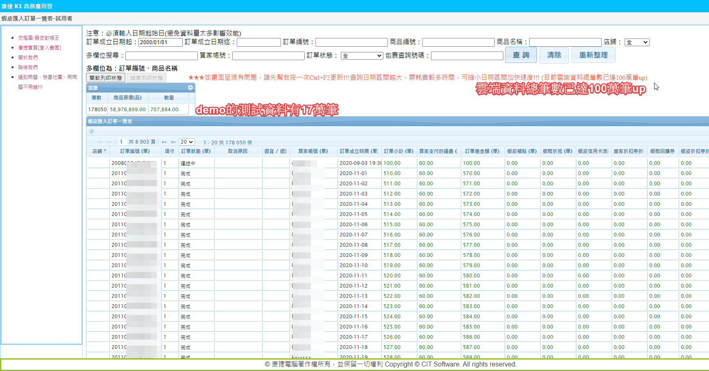The width and height of the screenshot is (709, 371).
Task: Open the 店鋪 store dropdown
Action: [637, 43]
